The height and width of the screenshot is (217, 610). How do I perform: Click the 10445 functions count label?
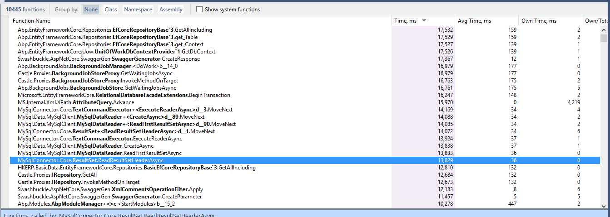[x=25, y=9]
